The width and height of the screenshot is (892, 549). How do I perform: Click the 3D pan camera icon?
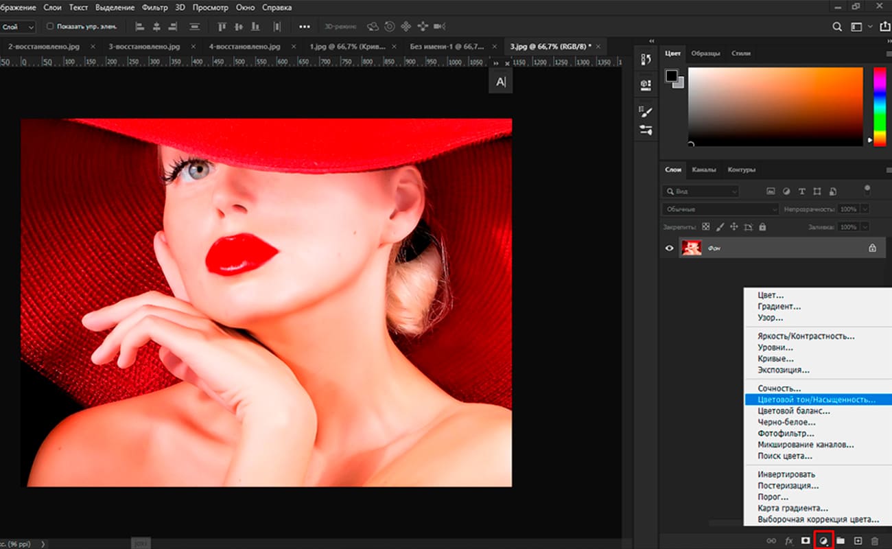[406, 27]
